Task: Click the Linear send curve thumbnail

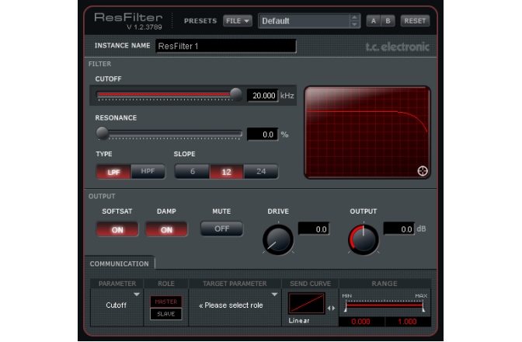Action: coord(306,303)
